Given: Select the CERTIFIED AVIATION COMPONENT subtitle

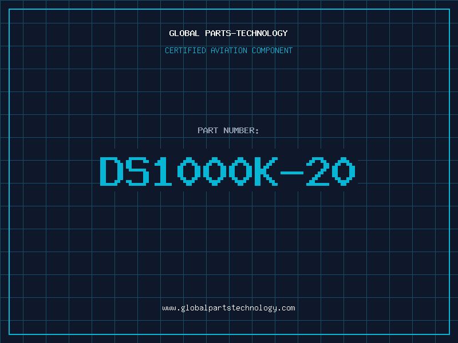Looking at the screenshot, I should click(228, 50).
